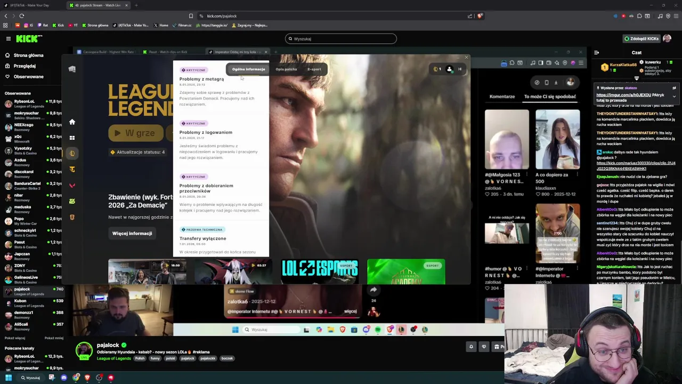
Task: Open the browser extensions puzzle icon
Action: (x=639, y=16)
